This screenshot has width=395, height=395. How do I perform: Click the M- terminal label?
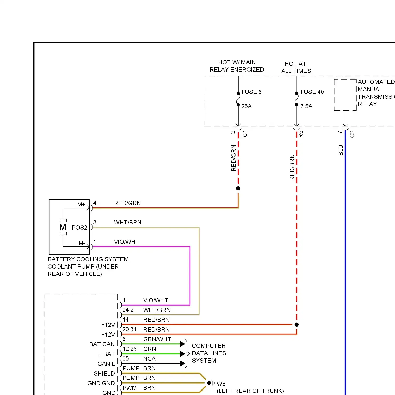[82, 243]
